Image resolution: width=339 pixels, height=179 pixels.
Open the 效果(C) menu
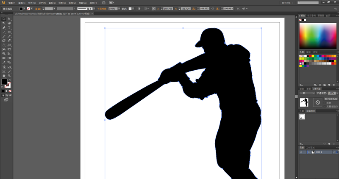point(61,3)
